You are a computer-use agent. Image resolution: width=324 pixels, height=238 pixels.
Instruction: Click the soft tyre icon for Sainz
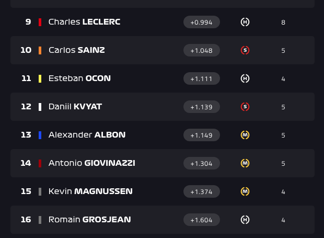click(245, 50)
